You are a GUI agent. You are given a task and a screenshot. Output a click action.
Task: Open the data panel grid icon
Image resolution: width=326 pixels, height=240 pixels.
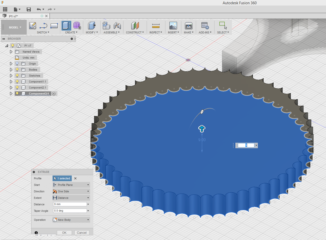click(x=5, y=9)
